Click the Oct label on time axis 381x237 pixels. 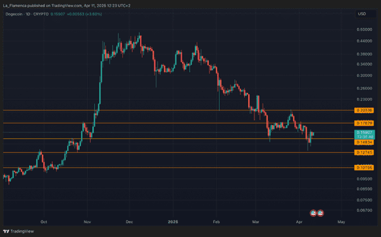44,222
